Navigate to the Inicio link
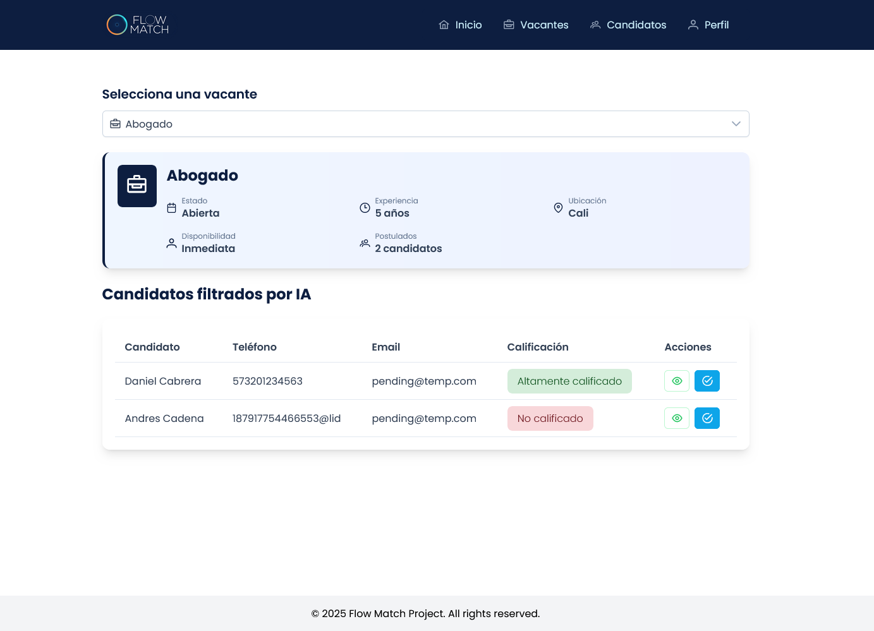This screenshot has height=631, width=874. pyautogui.click(x=468, y=25)
